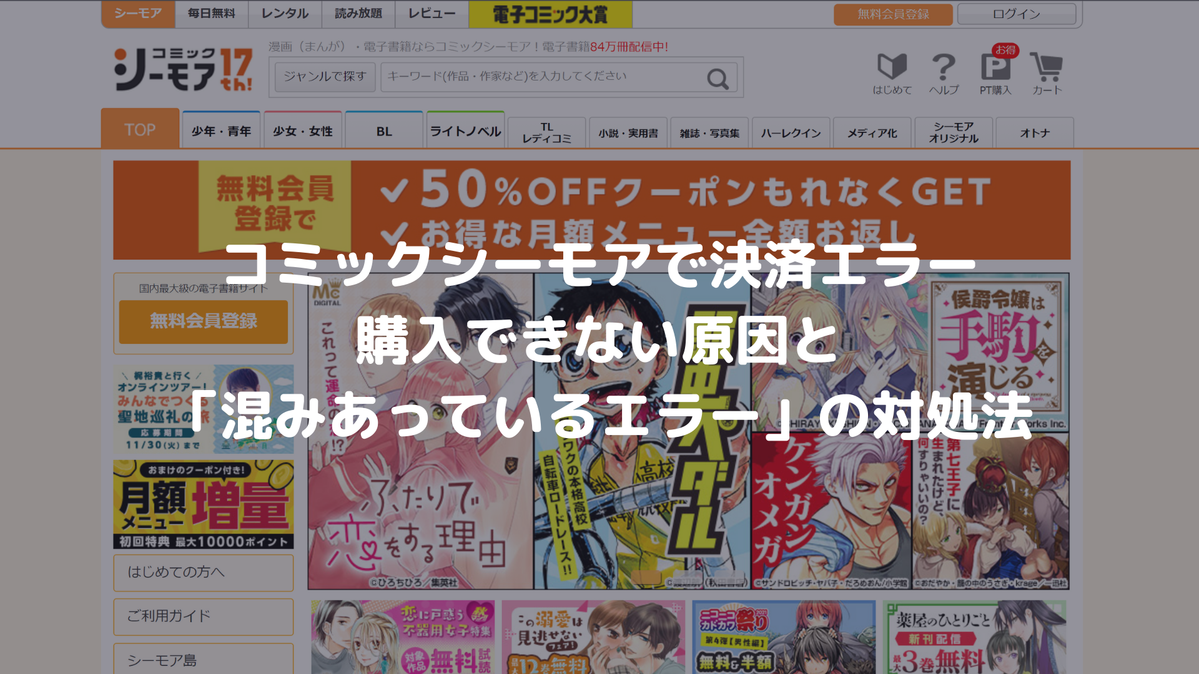Open the カート shopping cart icon

point(1047,74)
